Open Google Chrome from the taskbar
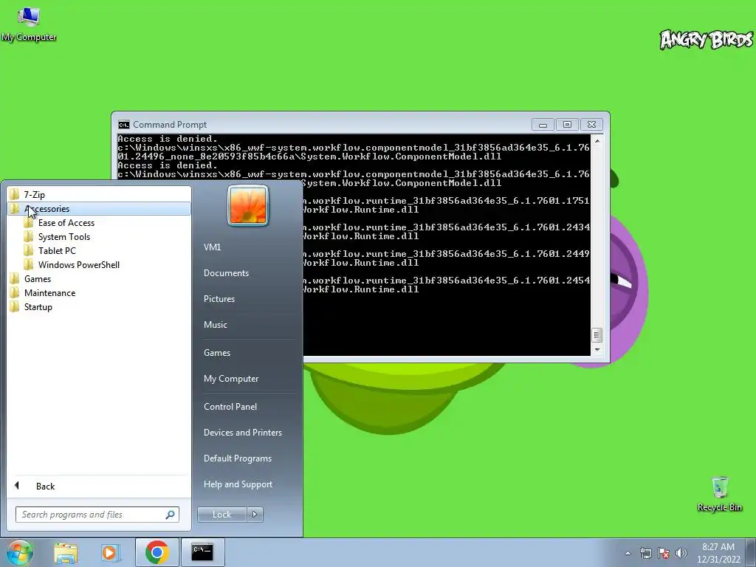This screenshot has width=756, height=567. [x=157, y=552]
